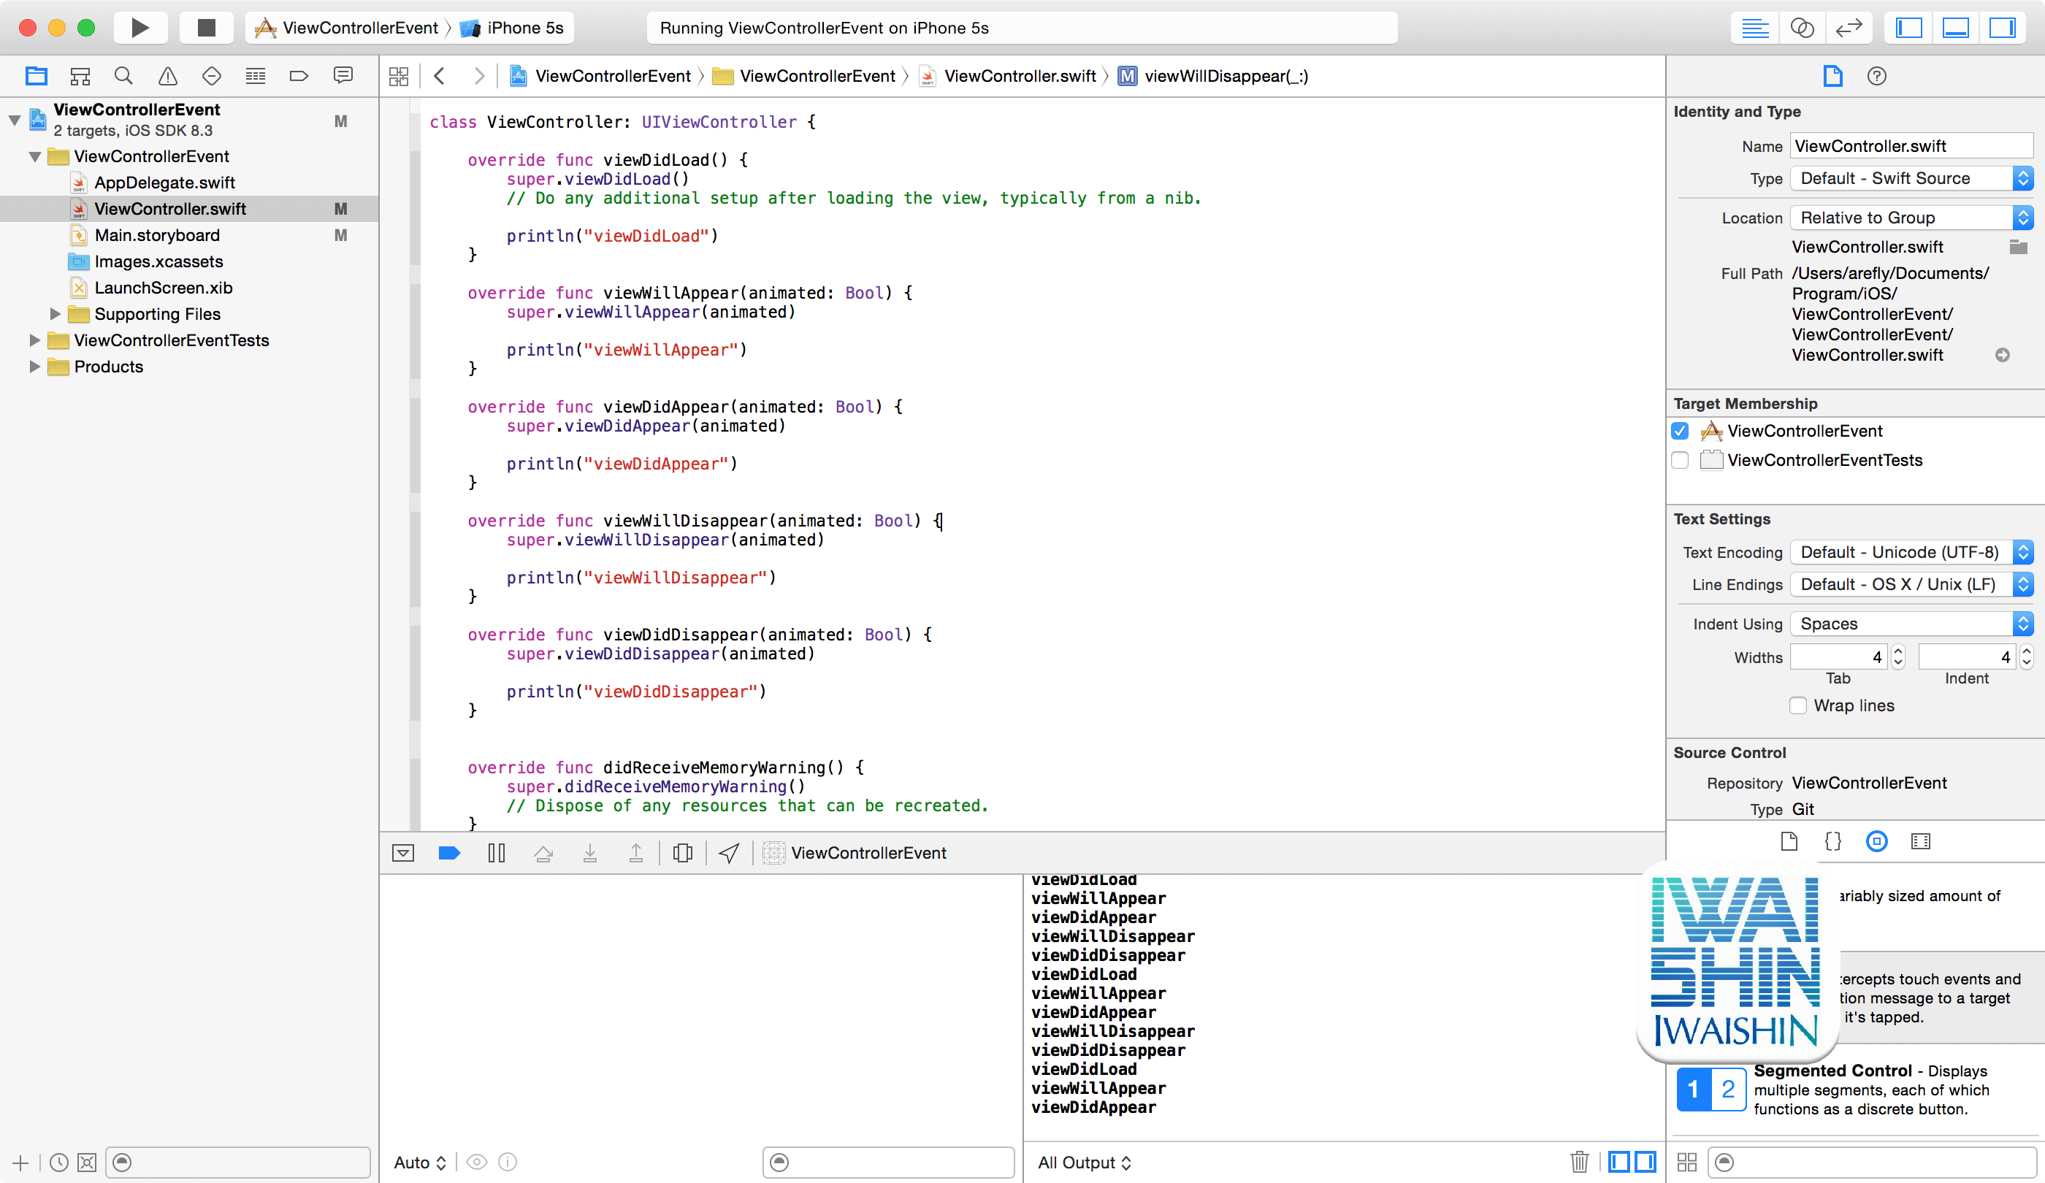Click Step out debug button
Screen dimensions: 2045x1183
point(636,853)
